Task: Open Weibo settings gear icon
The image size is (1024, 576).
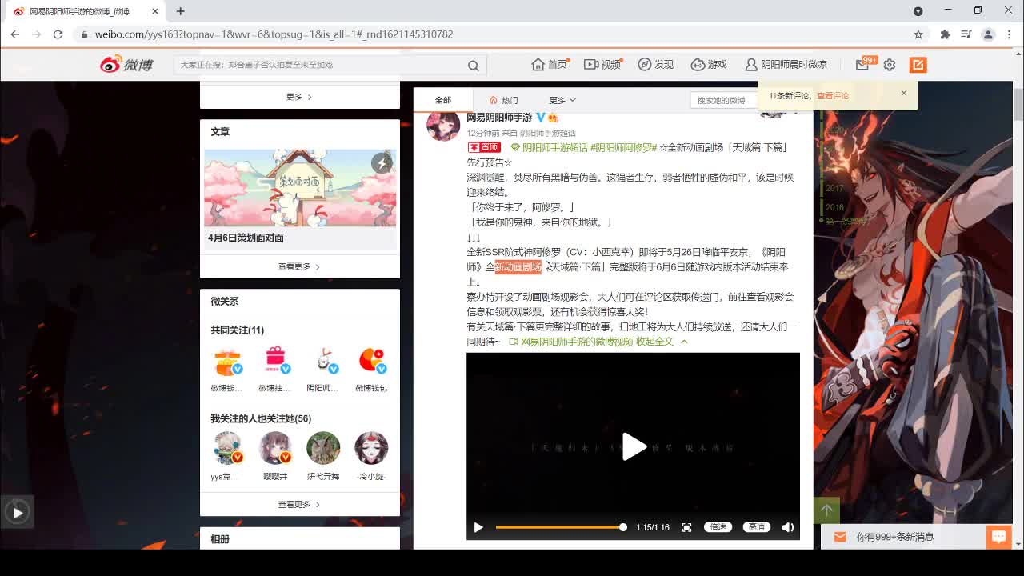Action: (x=890, y=65)
